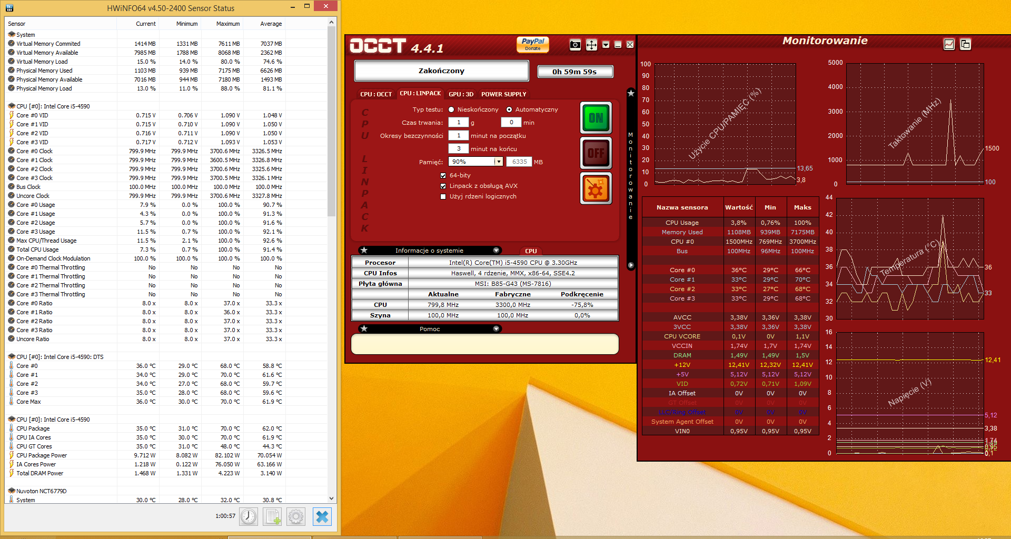Screen dimensions: 1011x539
Task: Click the HWiNFO64 title bar app icon
Action: pyautogui.click(x=9, y=8)
